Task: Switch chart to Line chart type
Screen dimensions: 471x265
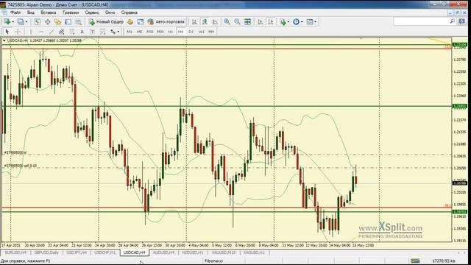Action: [x=215, y=21]
